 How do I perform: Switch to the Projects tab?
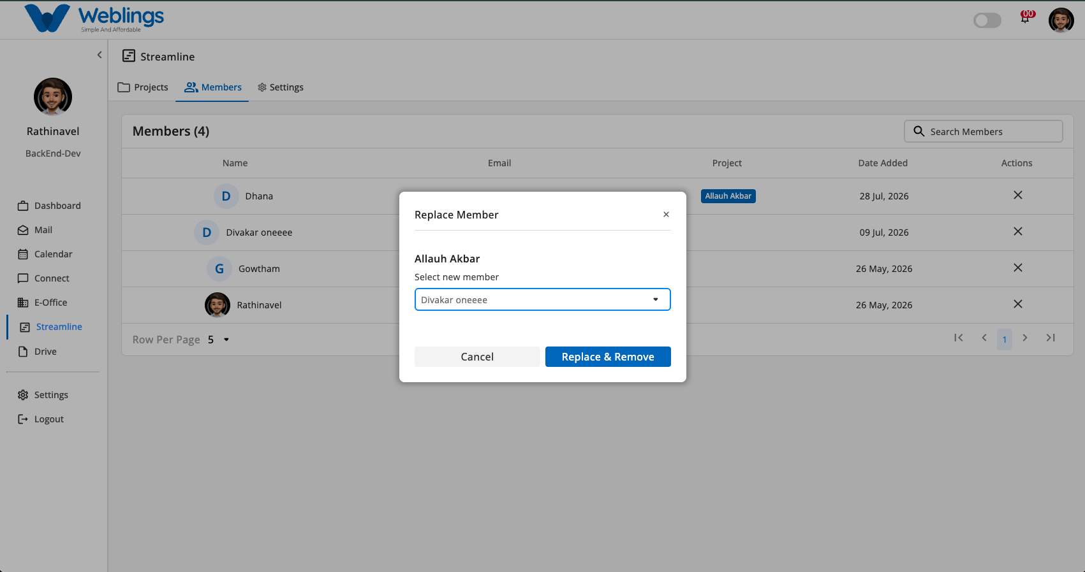[x=143, y=87]
